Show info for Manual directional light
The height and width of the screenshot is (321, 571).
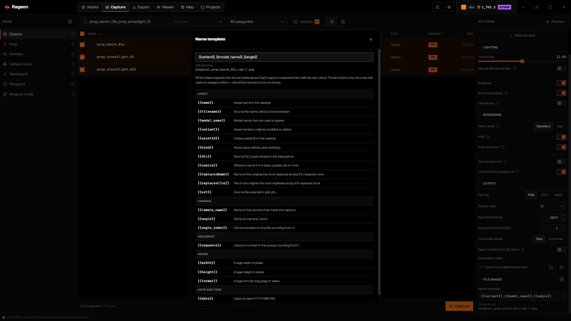coord(514,69)
